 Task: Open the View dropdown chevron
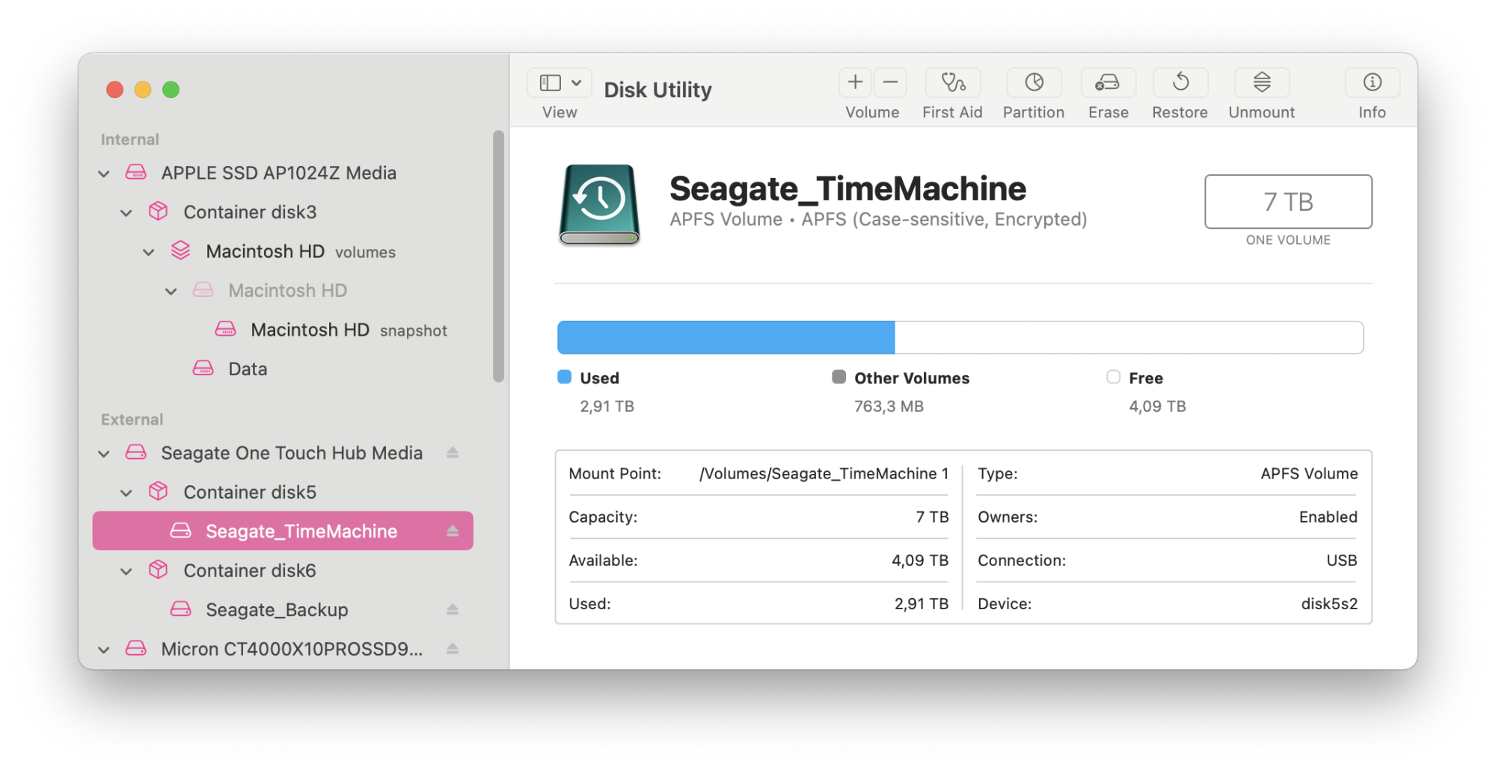tap(577, 82)
